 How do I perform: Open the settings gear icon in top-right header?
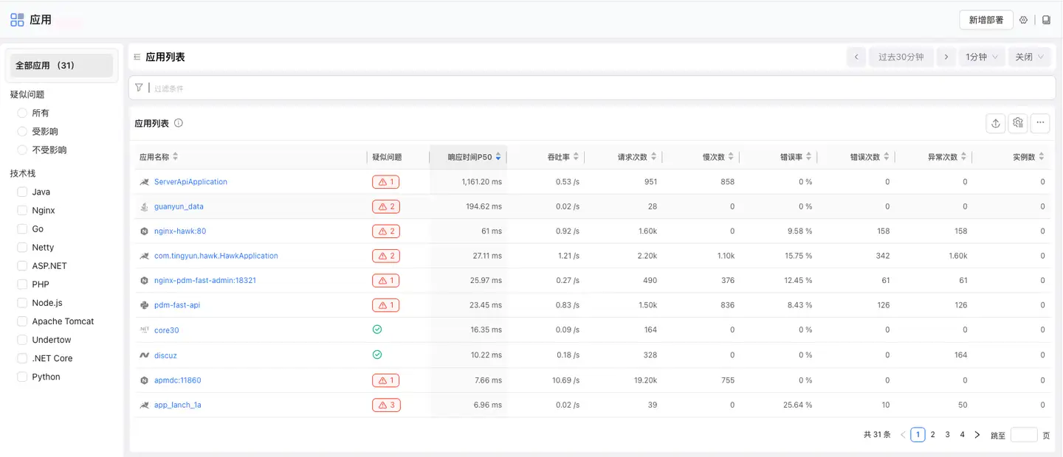tap(1023, 20)
